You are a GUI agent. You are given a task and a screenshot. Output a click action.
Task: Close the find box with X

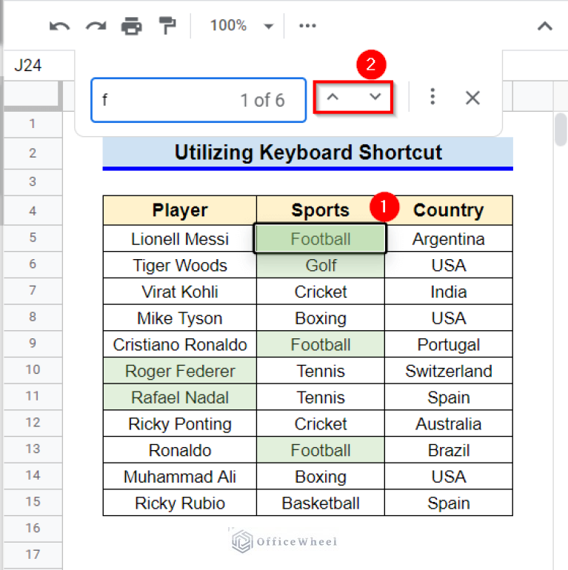pos(472,98)
